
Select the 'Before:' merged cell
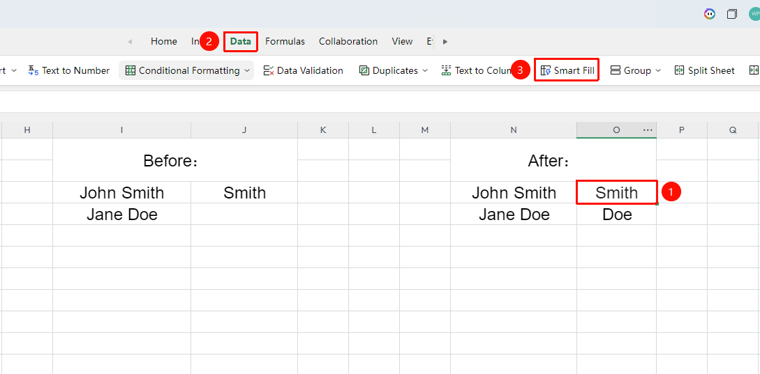[175, 160]
